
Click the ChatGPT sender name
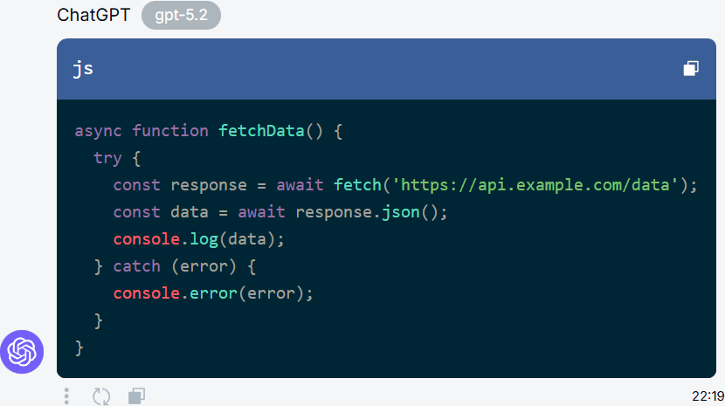click(x=93, y=16)
